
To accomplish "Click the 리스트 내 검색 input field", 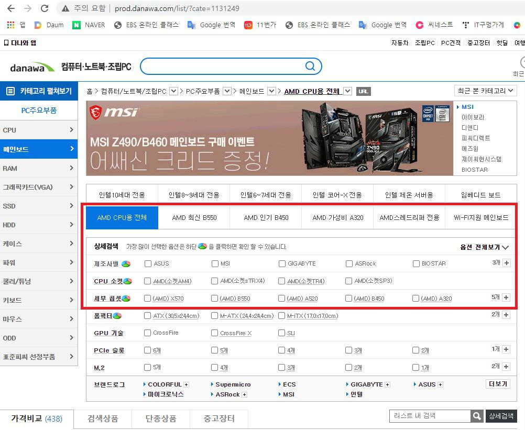I will coord(430,416).
